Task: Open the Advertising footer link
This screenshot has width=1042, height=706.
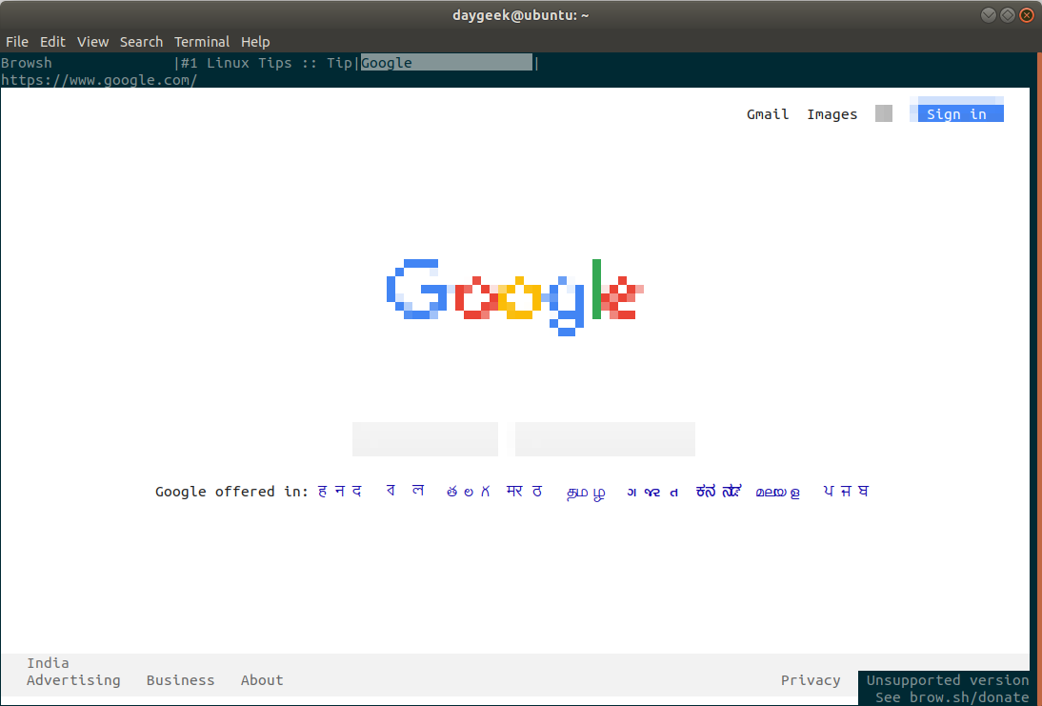Action: coord(73,680)
